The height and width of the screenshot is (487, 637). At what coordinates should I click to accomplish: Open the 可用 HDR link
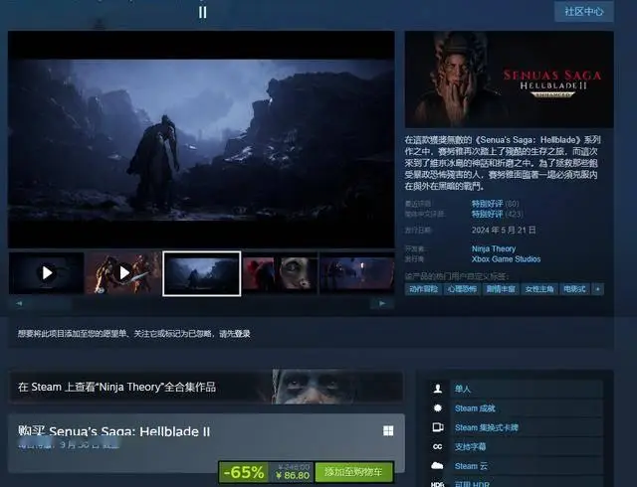(472, 484)
